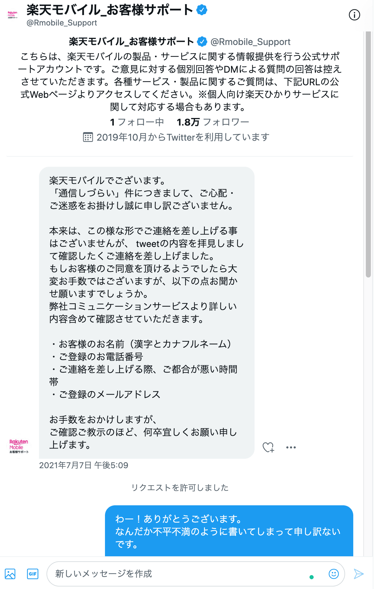The width and height of the screenshot is (374, 589).
Task: Click the 2021年7月7日 午後5:09 timestamp
Action: coord(84,465)
